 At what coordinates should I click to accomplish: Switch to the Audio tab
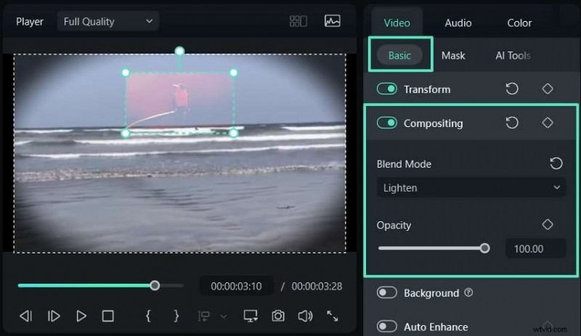458,23
